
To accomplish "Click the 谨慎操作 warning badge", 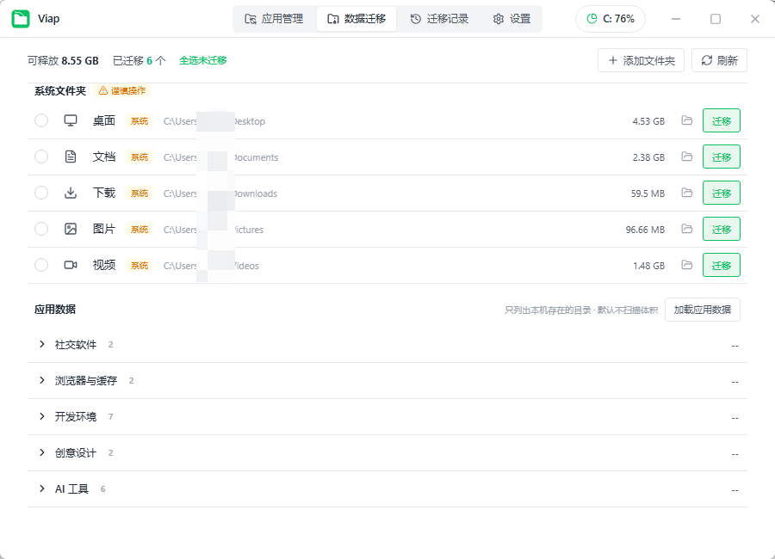I will click(x=121, y=90).
